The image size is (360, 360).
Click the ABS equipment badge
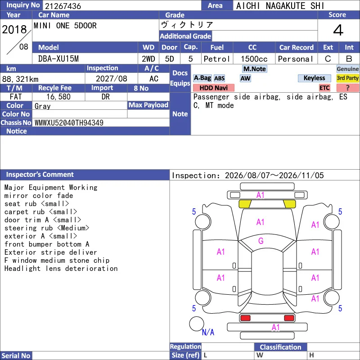[219, 78]
